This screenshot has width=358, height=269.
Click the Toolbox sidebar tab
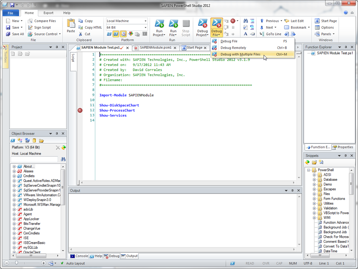click(x=6, y=56)
